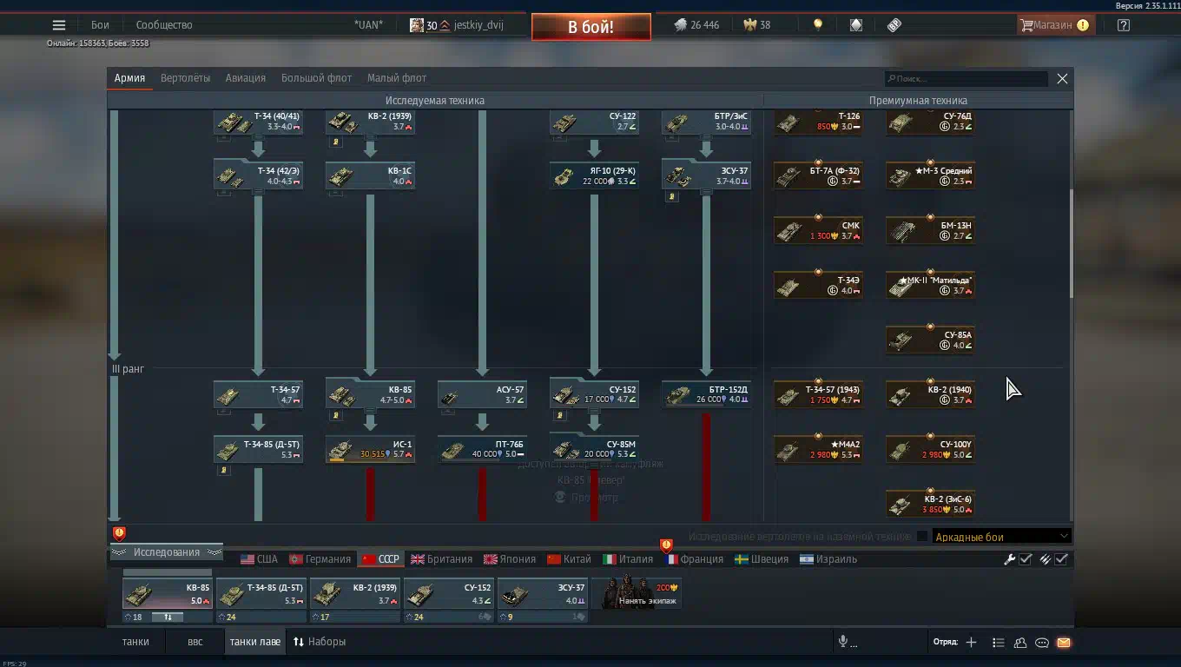Screen dimensions: 1181x667
Task: Click the ammo auto-refill stripes icon
Action: coord(1046,559)
